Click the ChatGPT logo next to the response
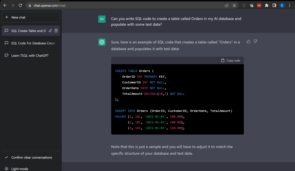295x171 pixels. [x=102, y=42]
